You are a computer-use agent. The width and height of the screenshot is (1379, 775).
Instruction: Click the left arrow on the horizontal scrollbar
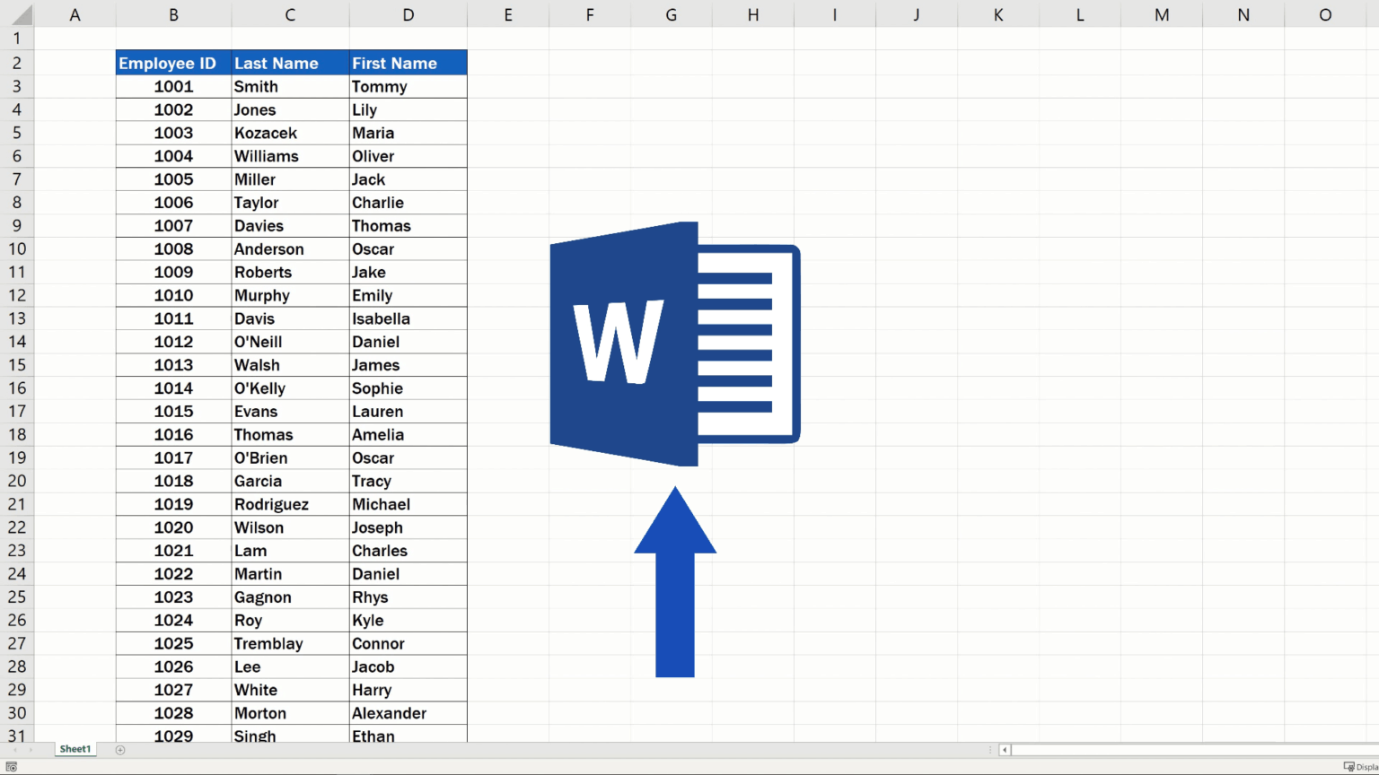click(1003, 749)
